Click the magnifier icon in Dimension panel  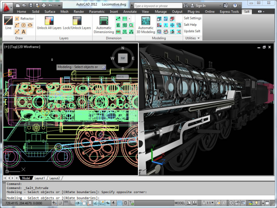(131, 25)
